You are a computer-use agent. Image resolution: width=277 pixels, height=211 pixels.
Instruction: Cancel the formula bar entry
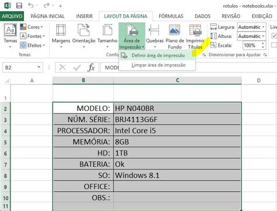coord(63,68)
